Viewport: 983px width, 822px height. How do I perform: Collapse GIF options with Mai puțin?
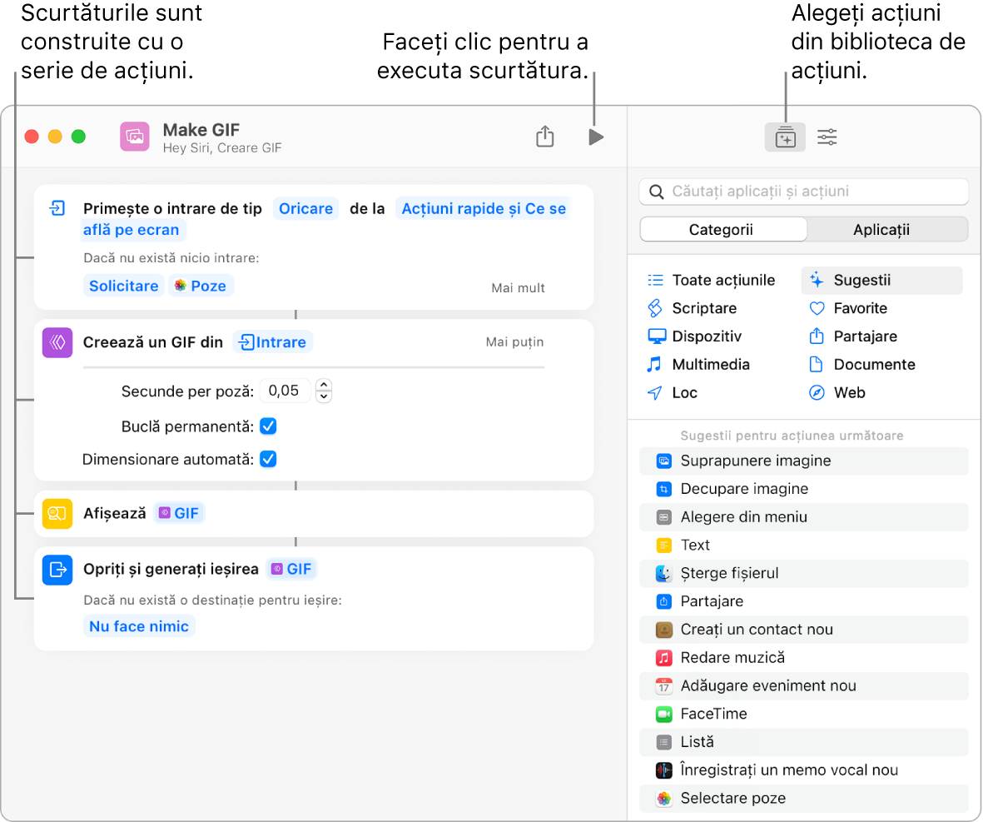coord(514,342)
